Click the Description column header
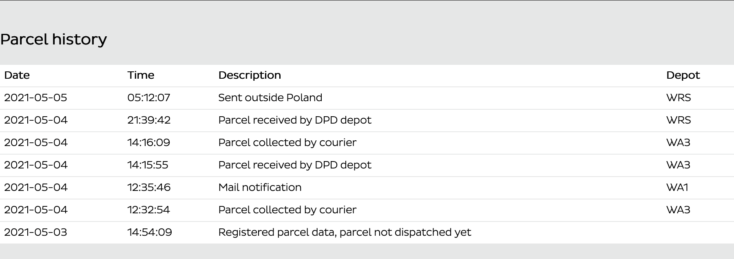Screen dimensions: 734x259 coord(250,75)
